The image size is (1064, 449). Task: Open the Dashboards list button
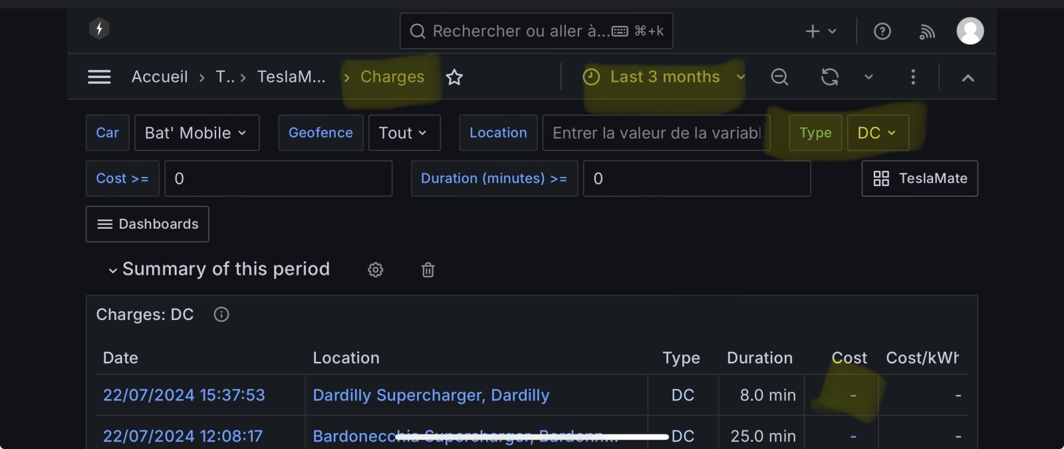click(147, 224)
